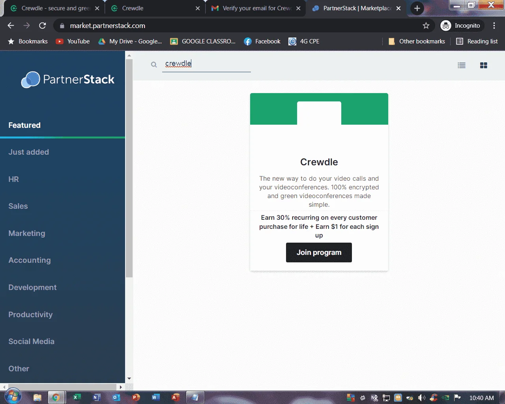Click the search magnifier icon
This screenshot has width=505, height=404.
(x=154, y=64)
